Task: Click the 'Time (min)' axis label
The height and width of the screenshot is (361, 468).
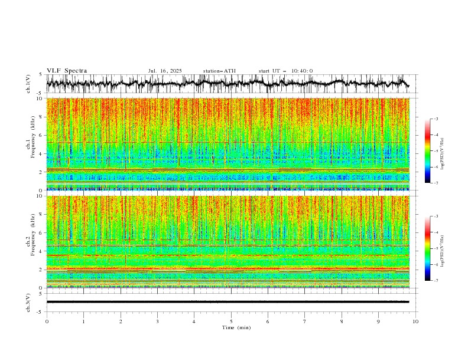Action: click(x=236, y=327)
